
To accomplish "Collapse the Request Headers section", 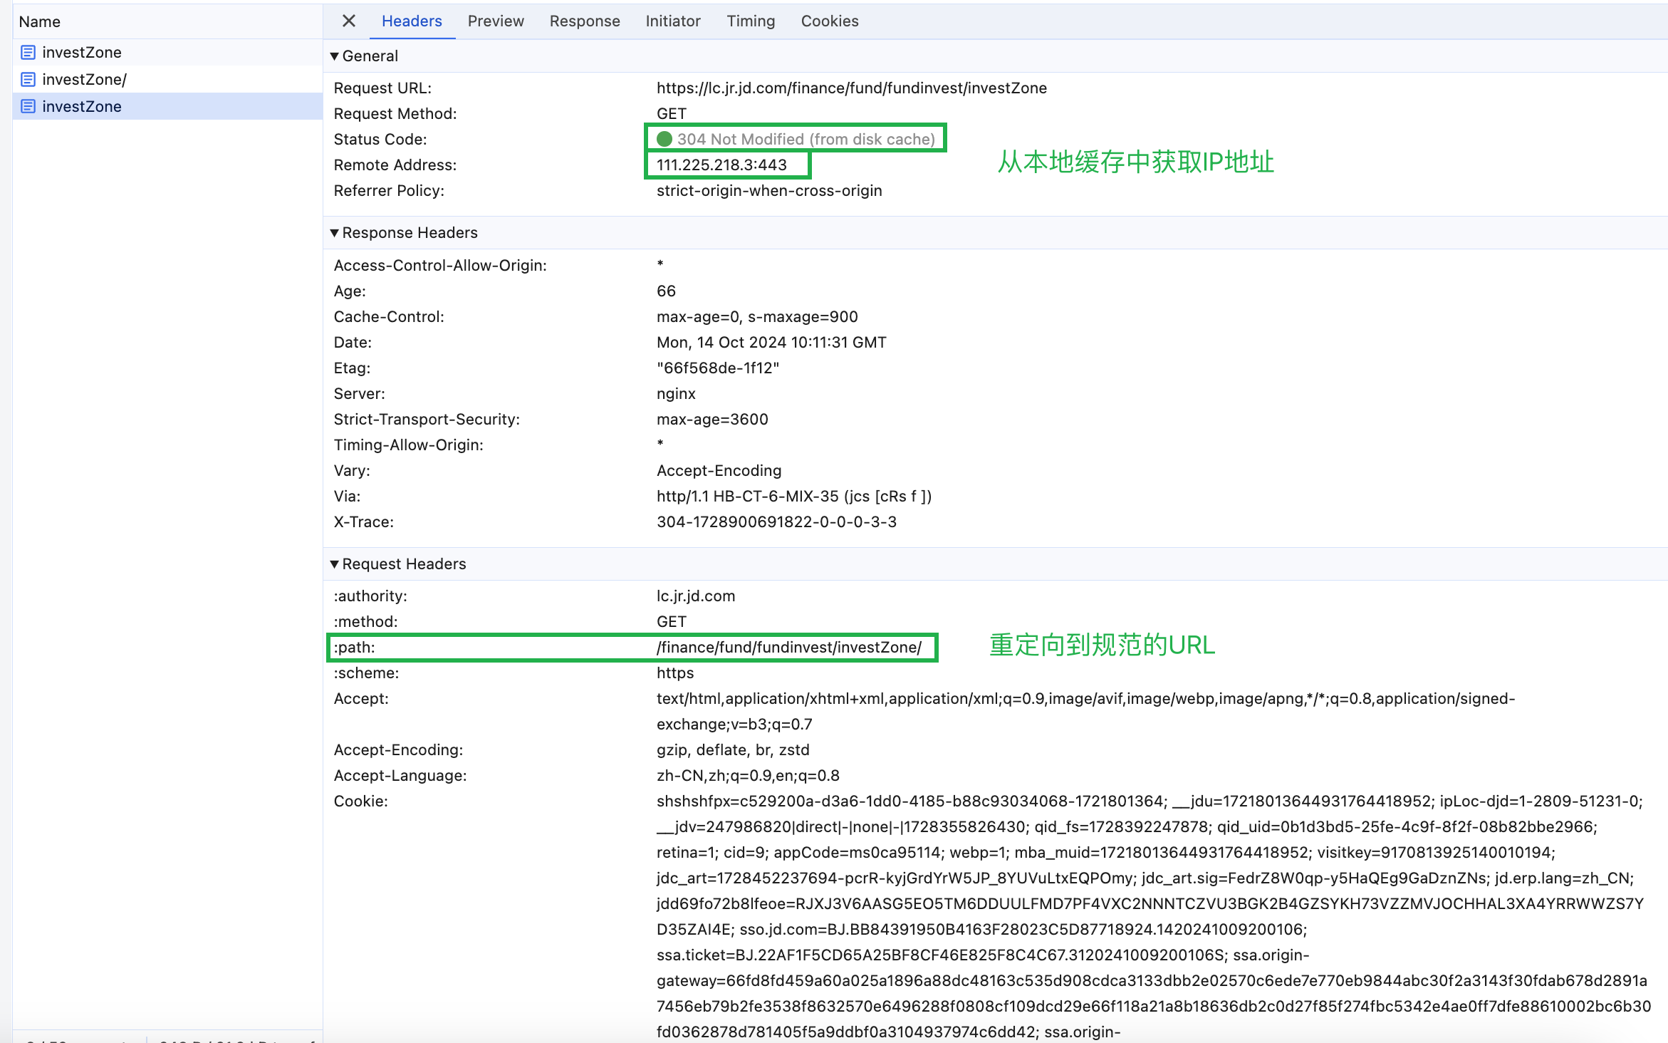I will [335, 564].
